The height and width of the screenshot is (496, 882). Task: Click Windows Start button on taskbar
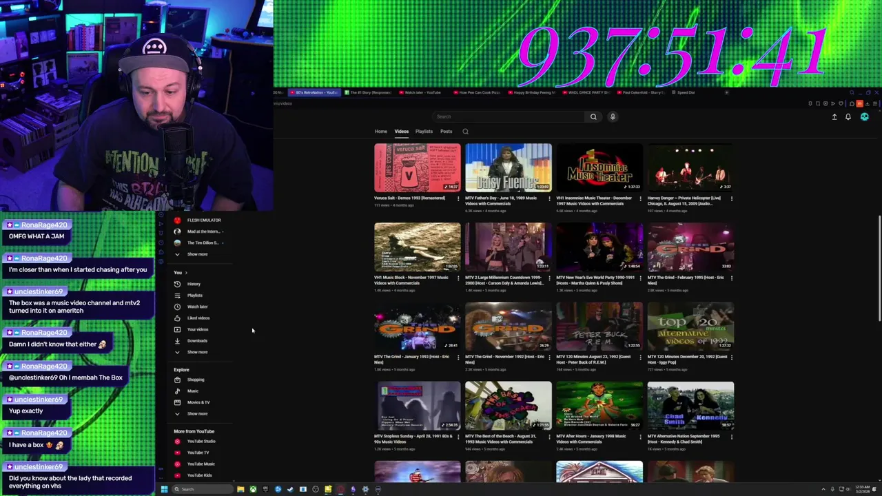click(164, 489)
